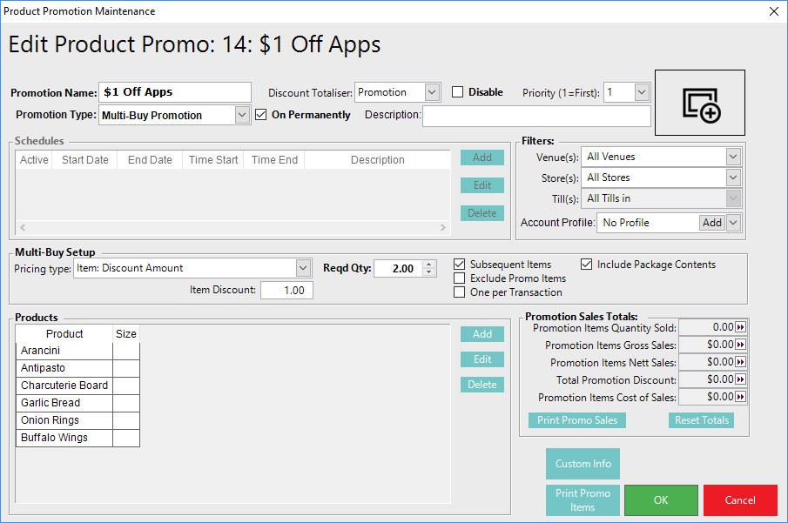Open Total Promotion Discount detail arrow
The image size is (788, 523).
[x=741, y=379]
